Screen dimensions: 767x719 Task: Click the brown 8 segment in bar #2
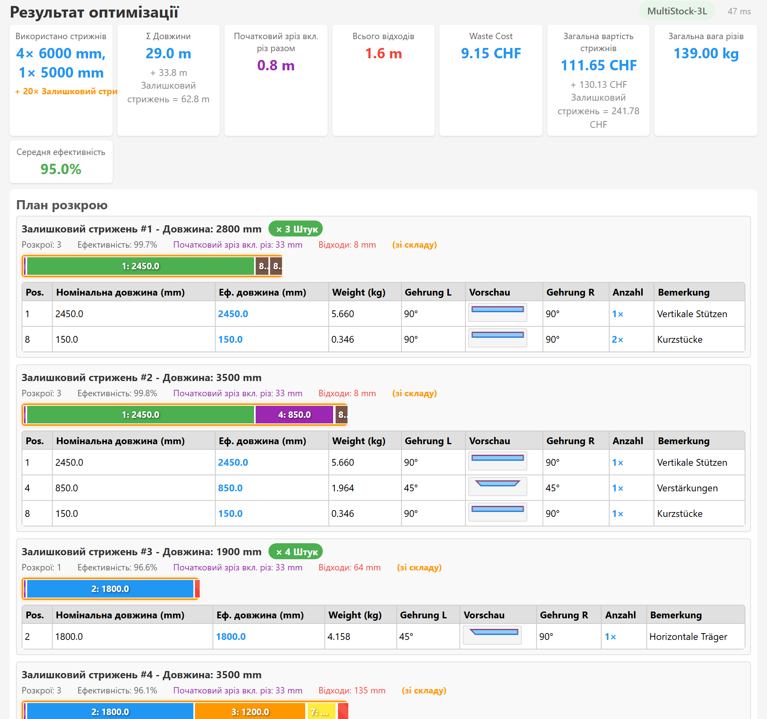[342, 415]
